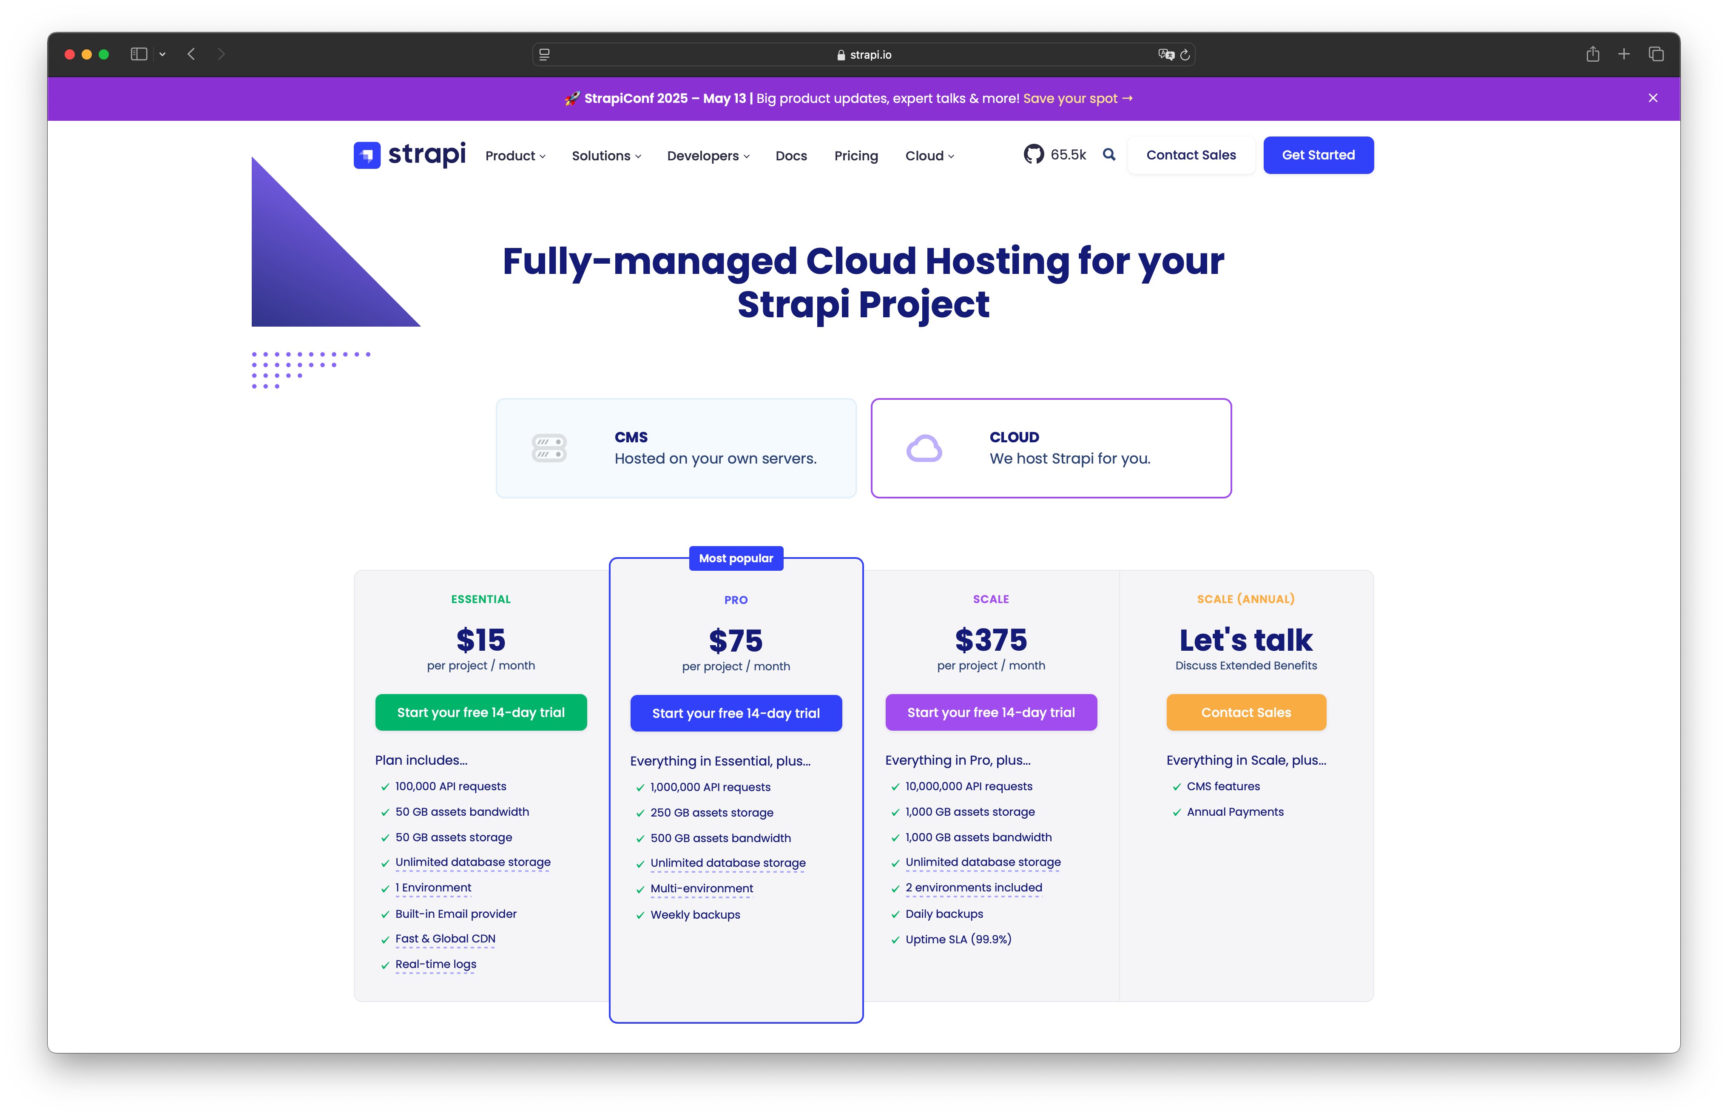Viewport: 1728px width, 1116px height.
Task: Click the $75 Pro price
Action: point(736,641)
